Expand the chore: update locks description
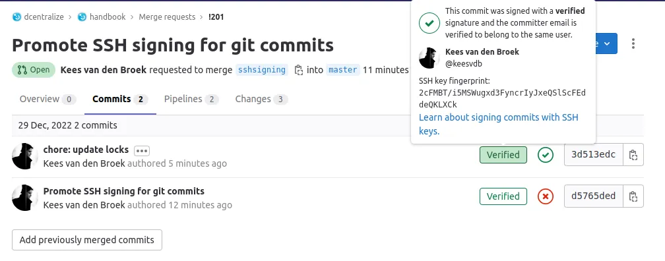665x261 pixels. pos(142,150)
